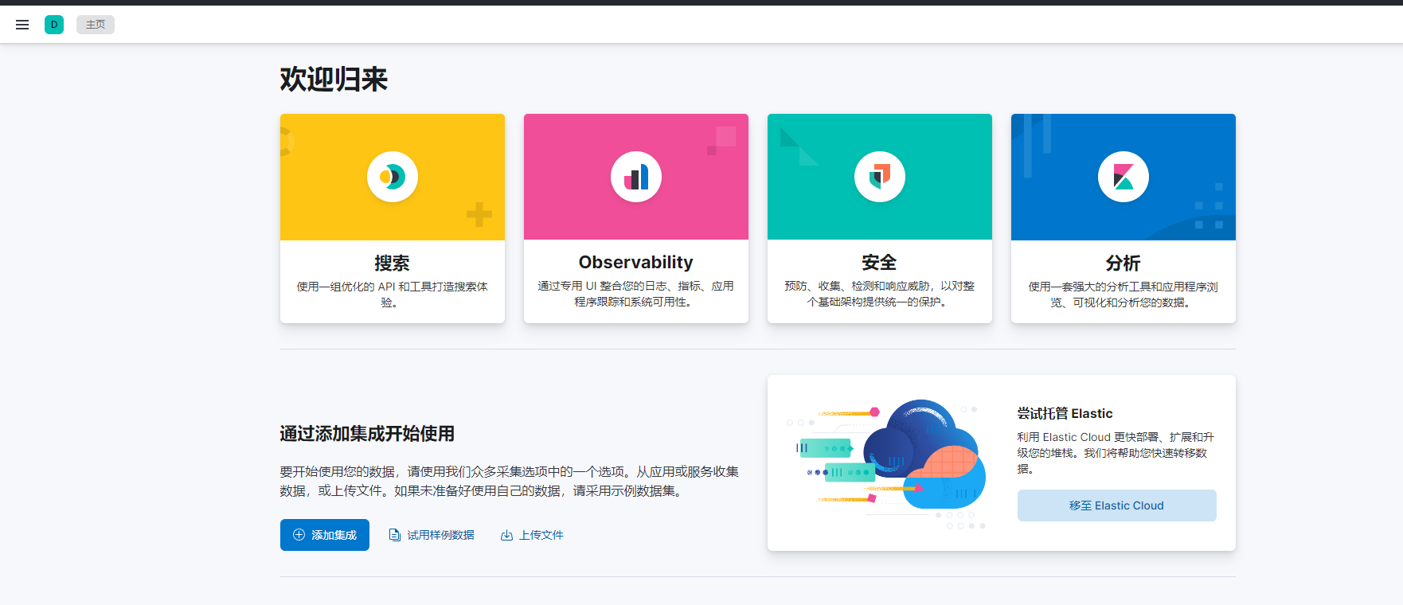Click the document icon beside 试用样例数据
The width and height of the screenshot is (1403, 605).
tap(394, 535)
